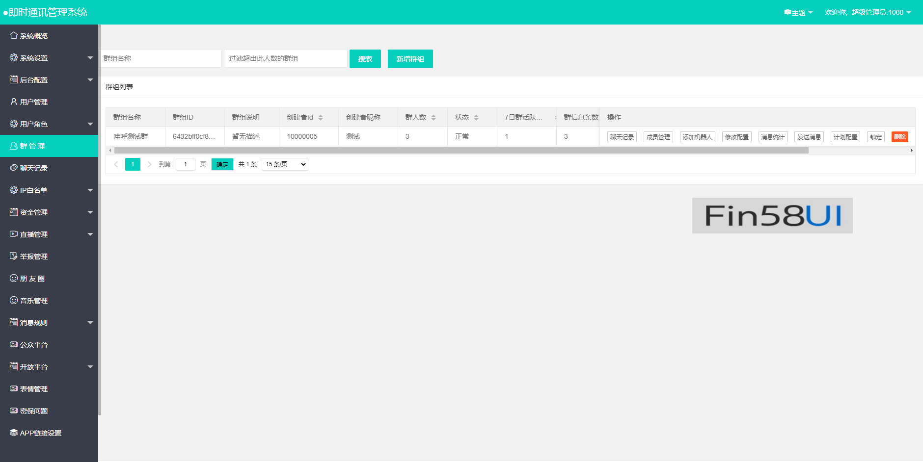
Task: Click the user icon next to 用户管理
Action: coord(14,102)
